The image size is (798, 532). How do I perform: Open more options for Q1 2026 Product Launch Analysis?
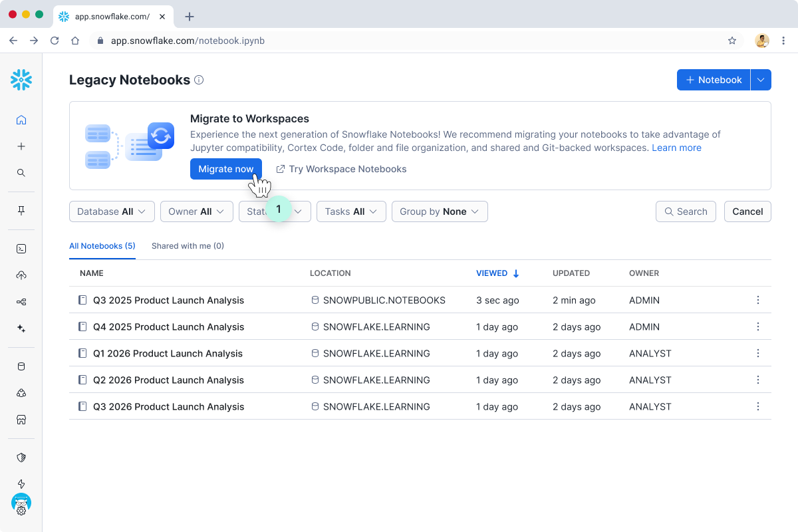(758, 353)
